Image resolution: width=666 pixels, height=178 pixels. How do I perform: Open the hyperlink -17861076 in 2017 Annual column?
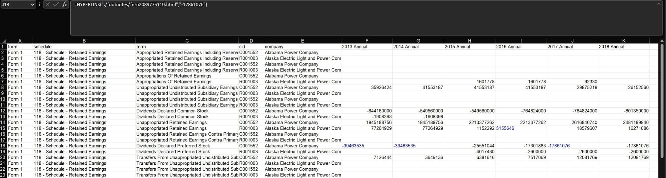click(559, 146)
